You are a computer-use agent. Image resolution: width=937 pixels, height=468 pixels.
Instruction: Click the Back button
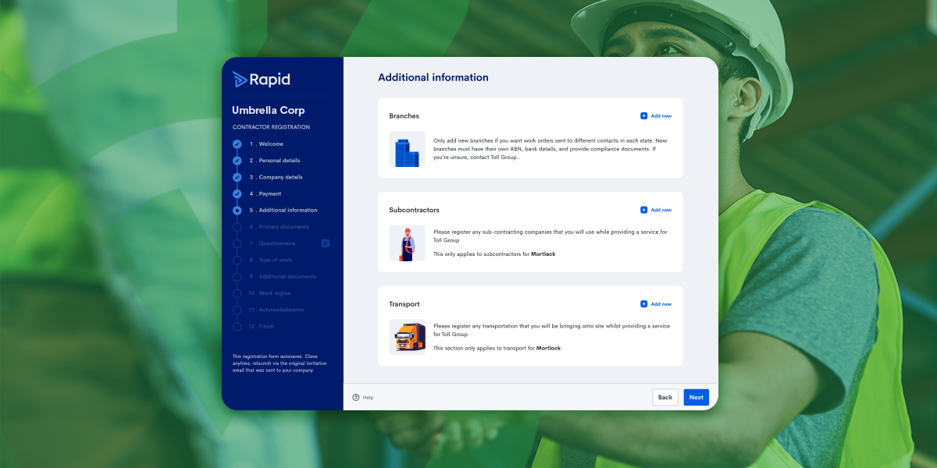(665, 397)
